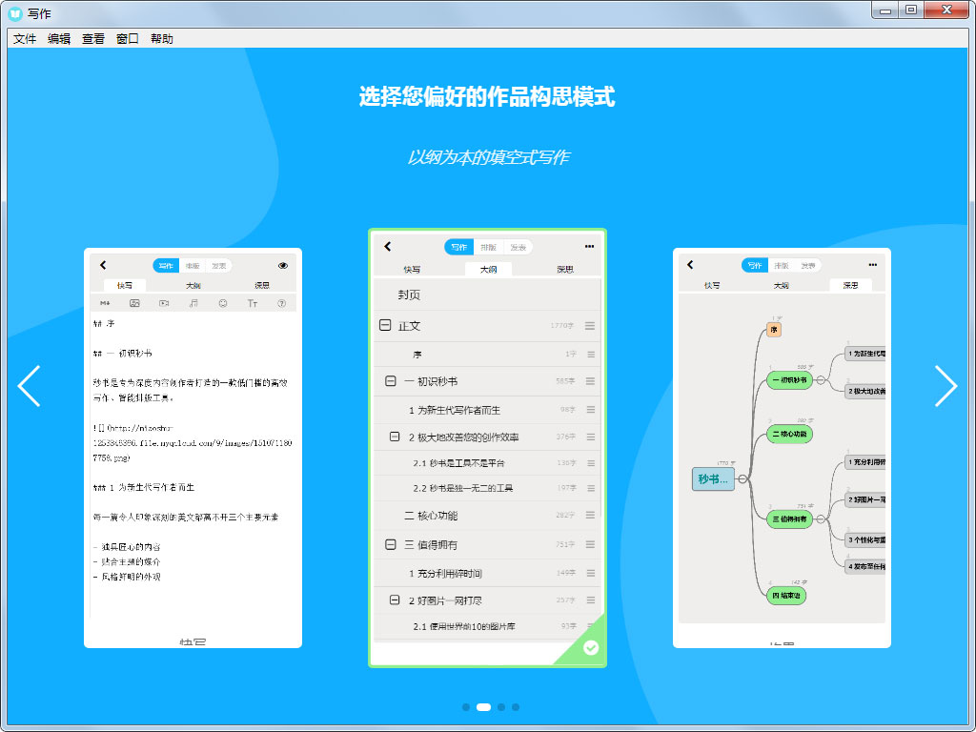
Task: Collapse the 正文 outline node
Action: coord(385,326)
